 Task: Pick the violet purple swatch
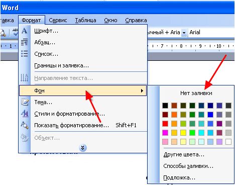tap(219, 124)
